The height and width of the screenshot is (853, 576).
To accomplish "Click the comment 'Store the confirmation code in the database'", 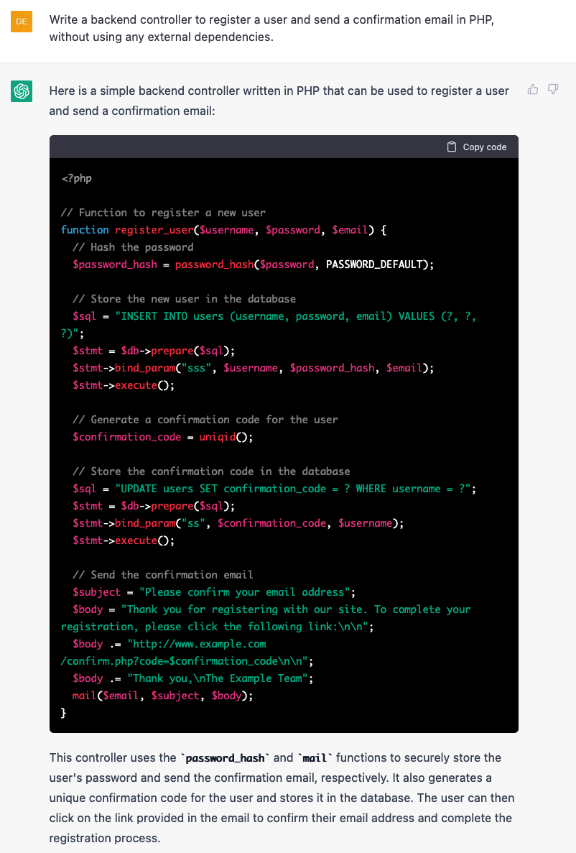I will coord(211,471).
